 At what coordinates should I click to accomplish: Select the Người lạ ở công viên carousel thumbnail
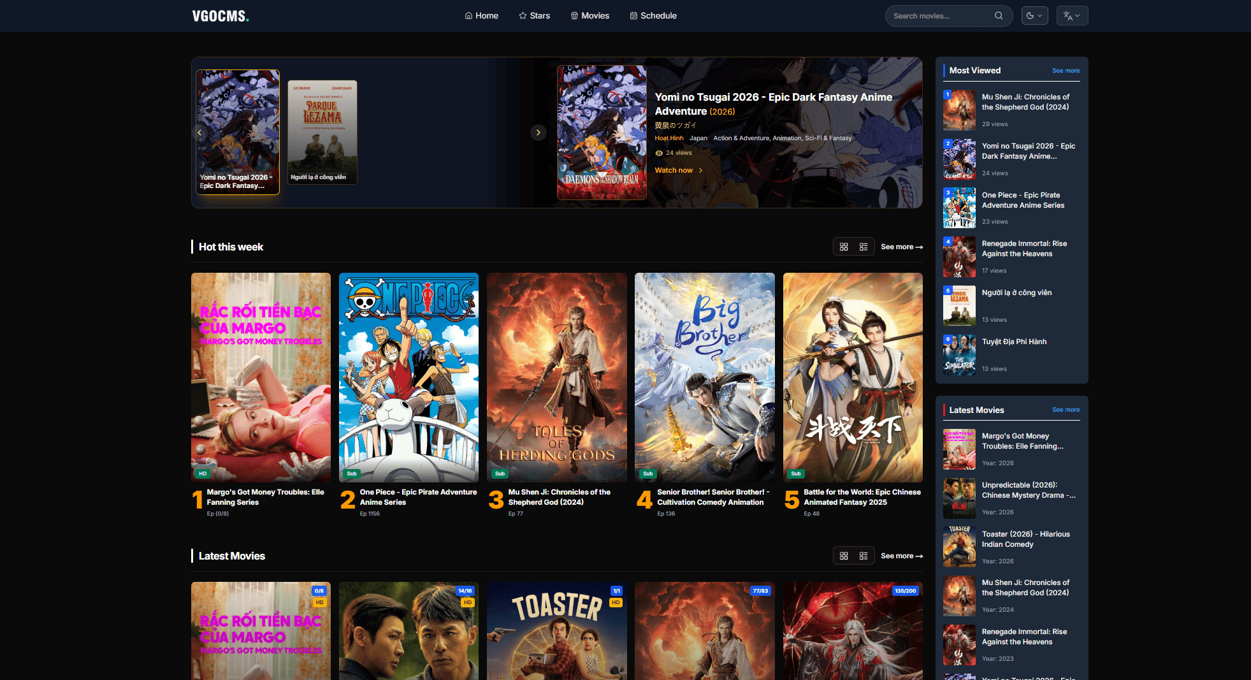click(322, 132)
